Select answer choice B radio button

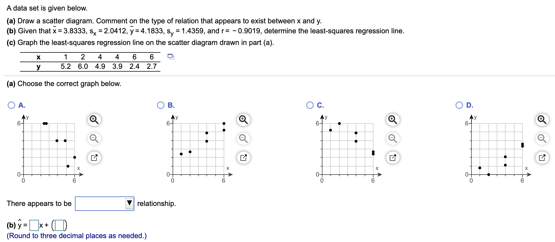[x=160, y=105]
